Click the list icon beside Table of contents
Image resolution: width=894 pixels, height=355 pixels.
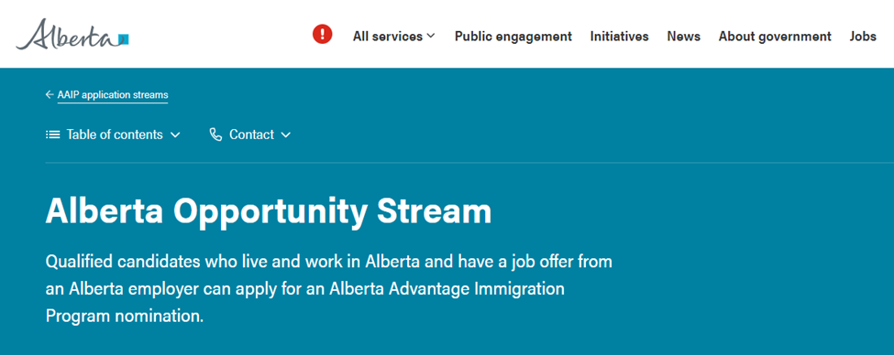[x=53, y=134]
